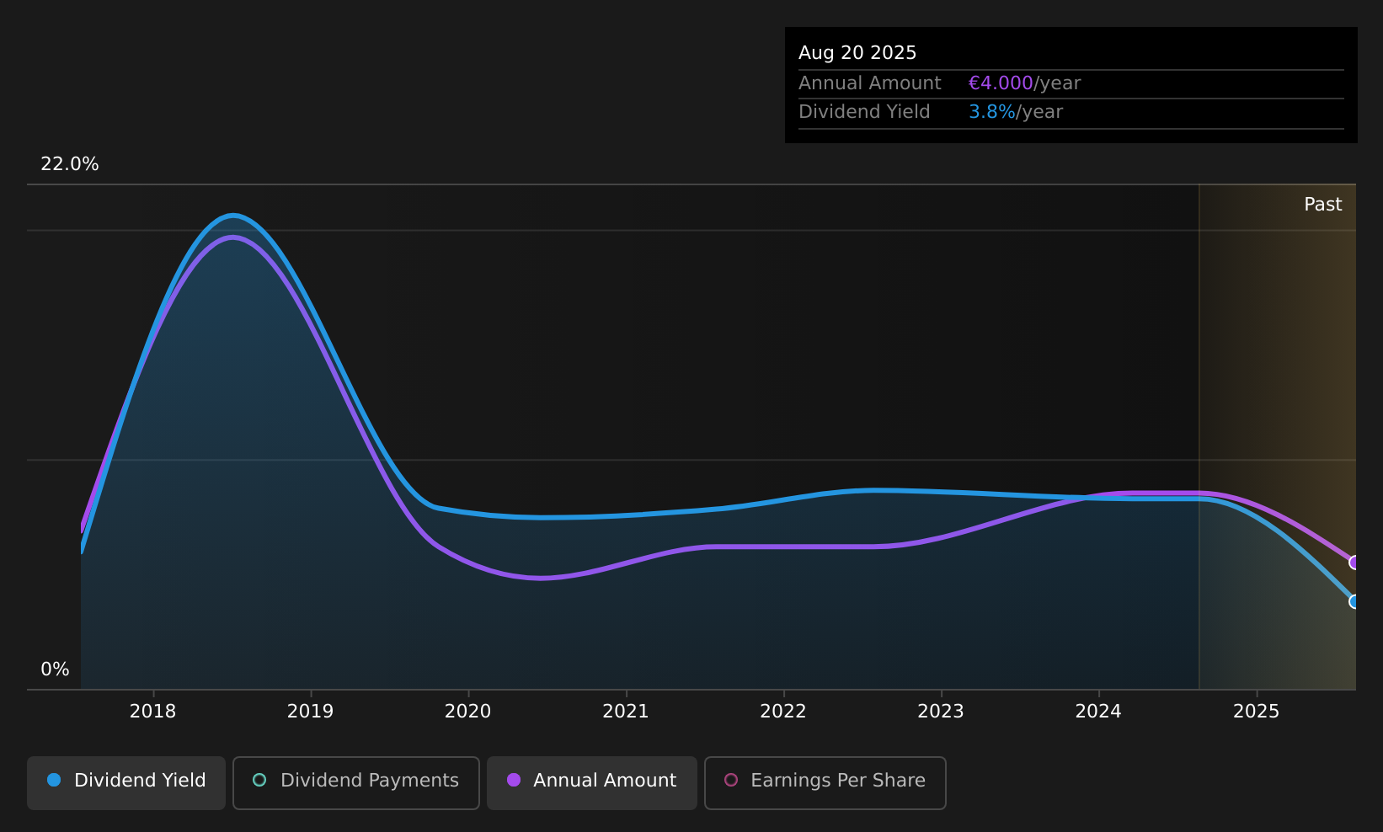
Task: Click the purple Annual Amount endpoint marker
Action: click(1354, 562)
